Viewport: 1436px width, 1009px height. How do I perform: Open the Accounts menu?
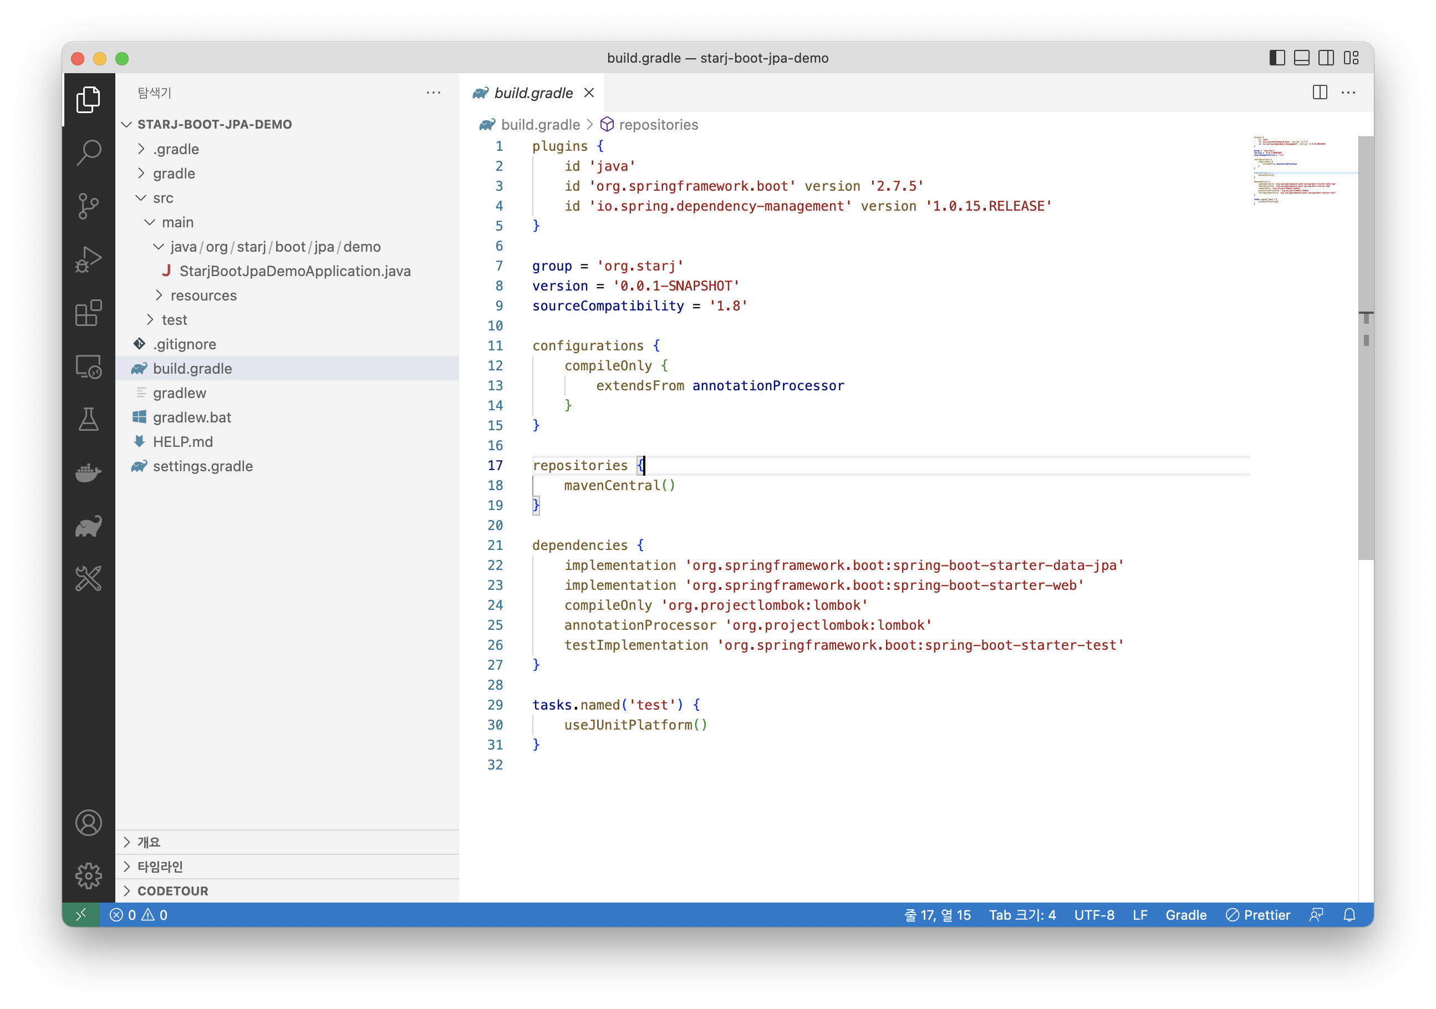(x=88, y=823)
